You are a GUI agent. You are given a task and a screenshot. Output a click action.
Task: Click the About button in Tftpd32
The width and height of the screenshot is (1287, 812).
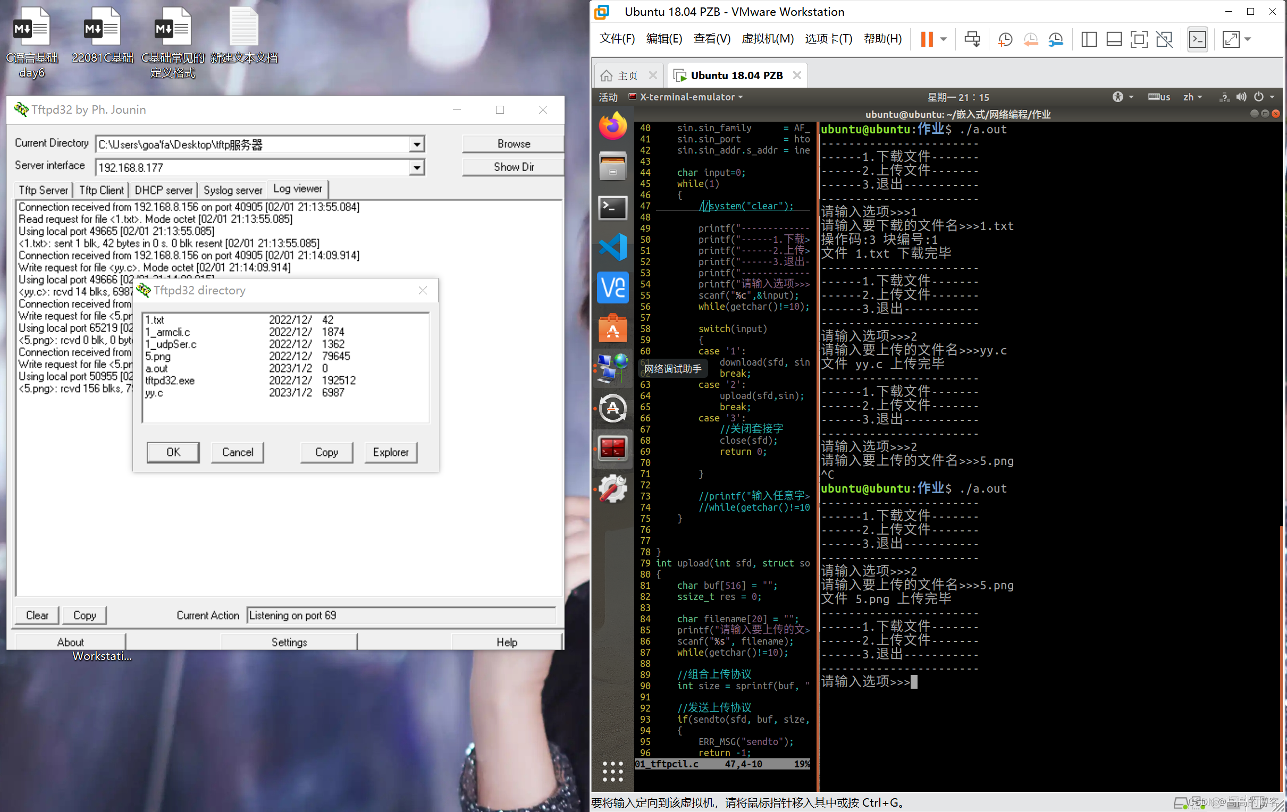pyautogui.click(x=71, y=642)
